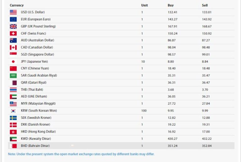Click the Swedish Kroner flag icon
Screen dimensions: 241x162
pyautogui.click(x=13, y=118)
